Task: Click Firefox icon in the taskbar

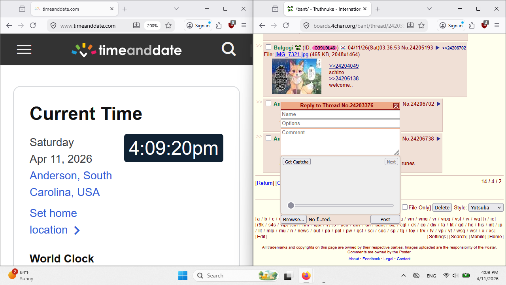Action: coord(306,275)
